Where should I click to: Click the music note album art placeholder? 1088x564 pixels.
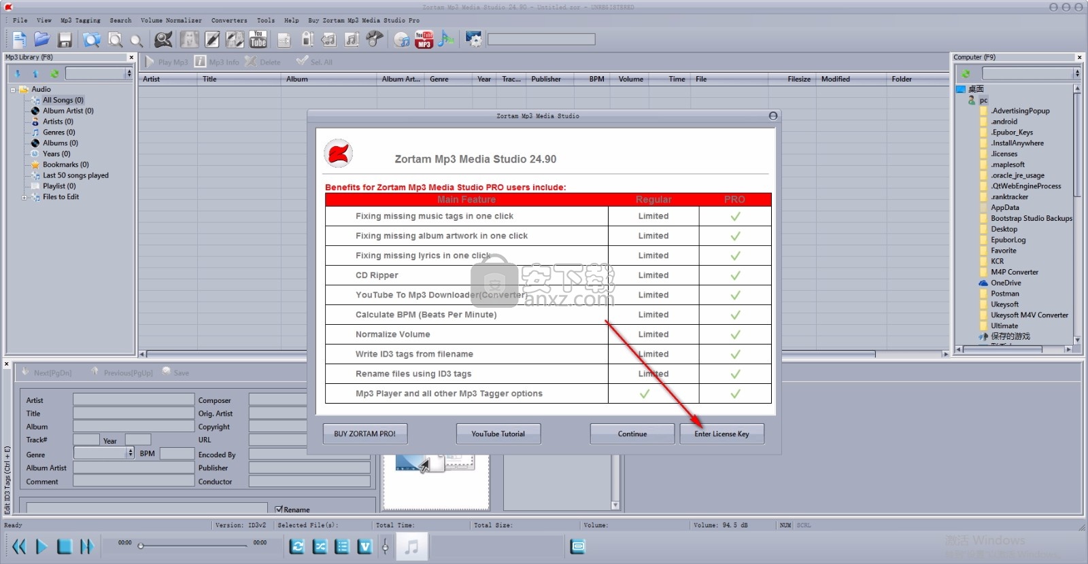coord(411,546)
